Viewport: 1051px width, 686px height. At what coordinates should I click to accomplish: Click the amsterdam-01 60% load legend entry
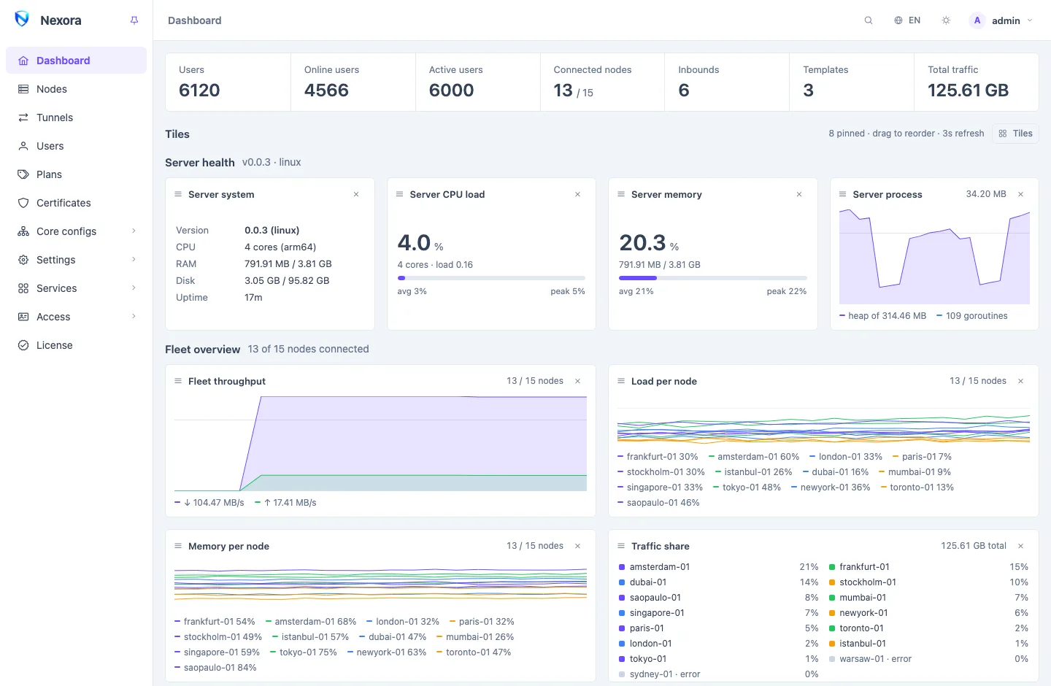coord(754,457)
